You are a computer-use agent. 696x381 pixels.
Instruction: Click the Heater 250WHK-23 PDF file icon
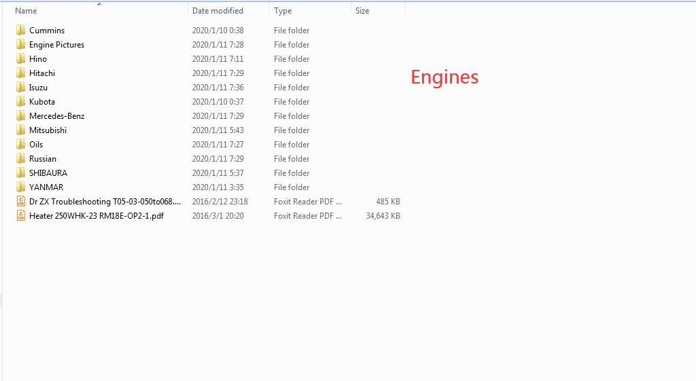20,215
